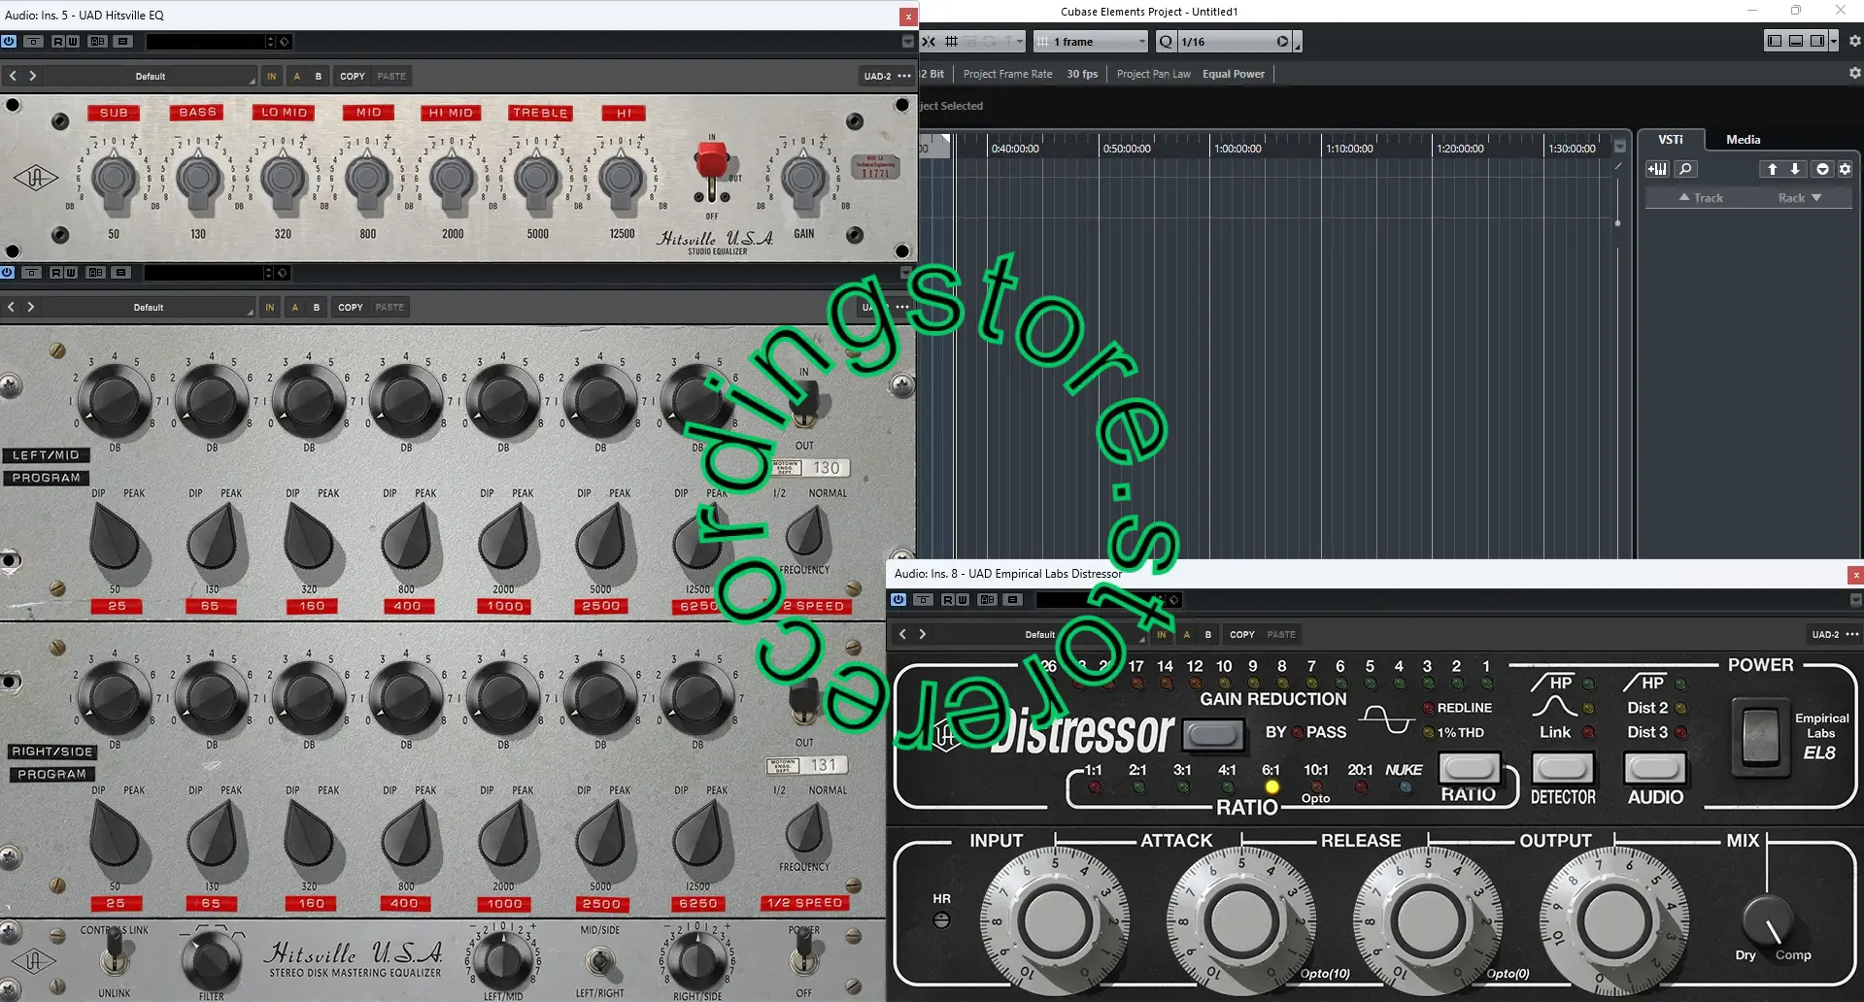Show previous instrument with up arrow
The height and width of the screenshot is (1002, 1864).
tap(1772, 169)
